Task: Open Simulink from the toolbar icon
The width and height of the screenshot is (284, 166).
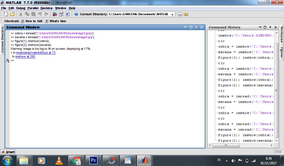Action: (x=55, y=14)
